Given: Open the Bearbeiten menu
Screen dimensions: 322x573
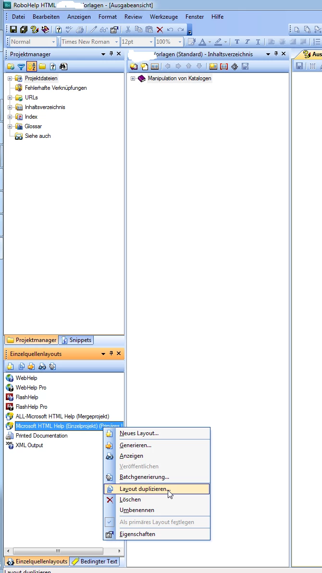Looking at the screenshot, I should [x=46, y=17].
